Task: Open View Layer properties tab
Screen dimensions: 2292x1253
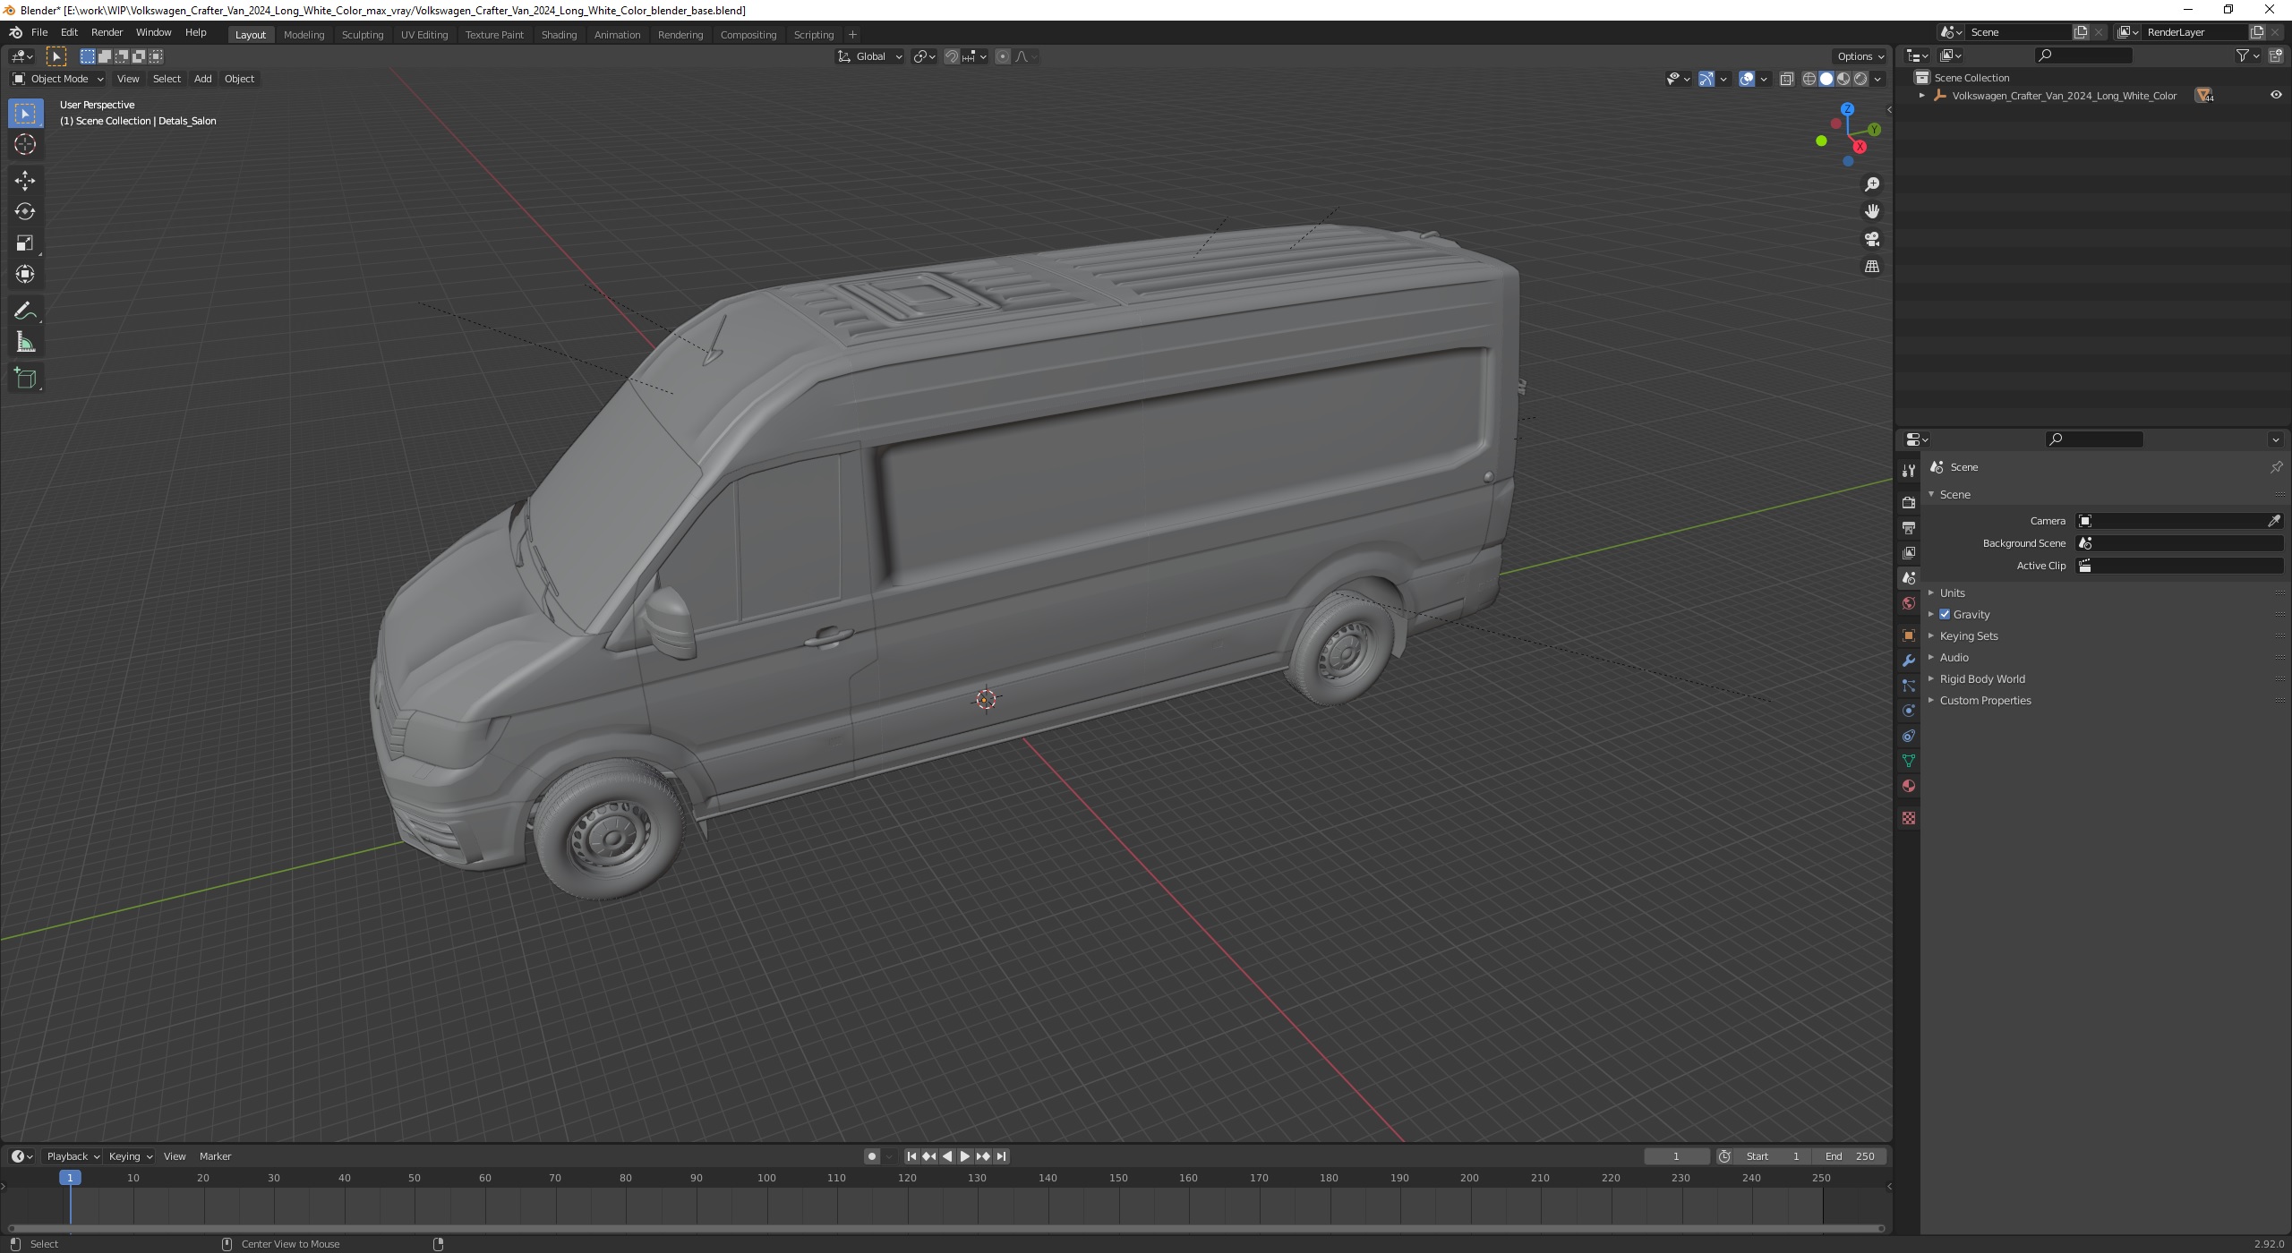Action: tap(1908, 552)
